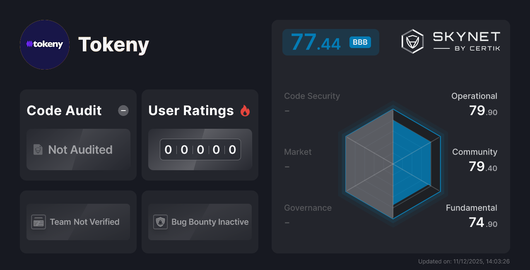This screenshot has width=530, height=270.
Task: Click the Community score 79.40
Action: (475, 159)
